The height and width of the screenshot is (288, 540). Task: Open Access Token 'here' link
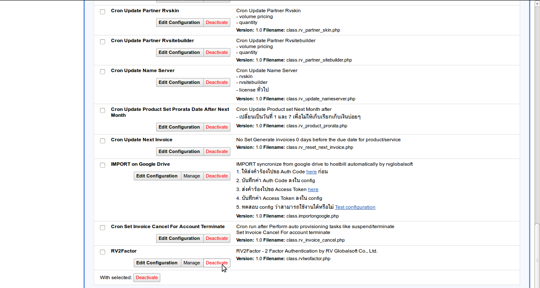313,189
